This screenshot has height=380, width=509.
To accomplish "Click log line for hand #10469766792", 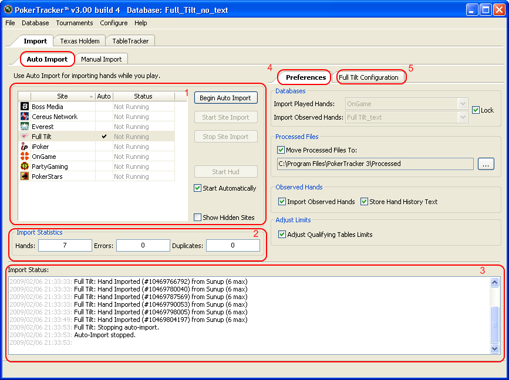I will point(128,281).
